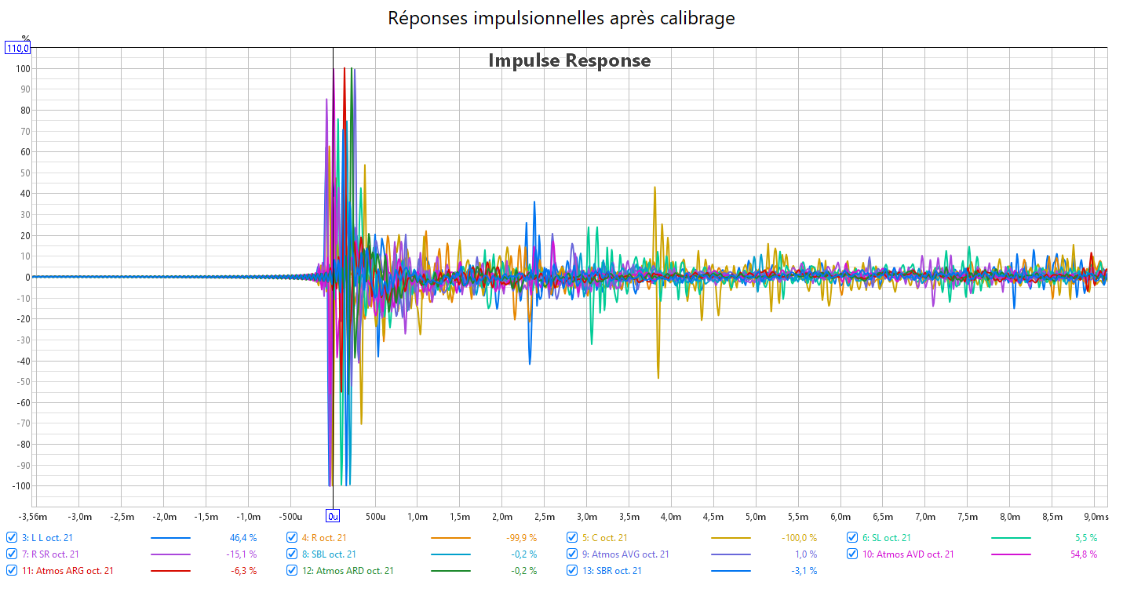Toggle the '13: SBR oct. 21' checkbox
Image resolution: width=1123 pixels, height=596 pixels.
pos(572,571)
